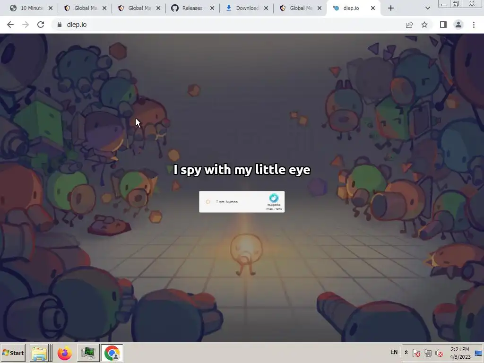Bookmark this tab with the star icon

click(424, 25)
